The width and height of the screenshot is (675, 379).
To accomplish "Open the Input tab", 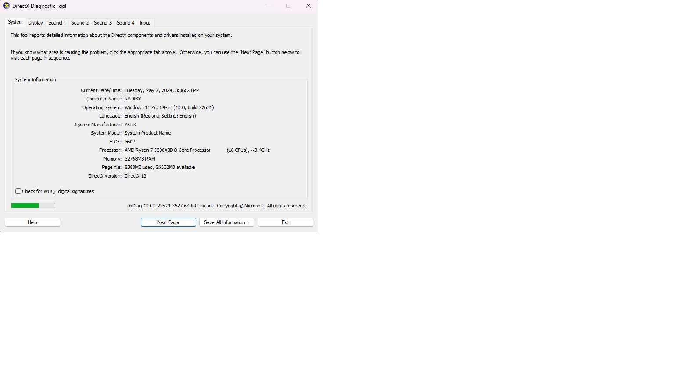I will [145, 23].
